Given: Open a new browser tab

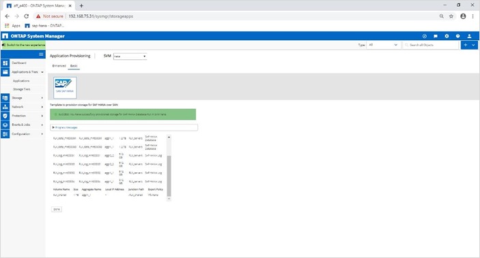Looking at the screenshot, I should [81, 6].
